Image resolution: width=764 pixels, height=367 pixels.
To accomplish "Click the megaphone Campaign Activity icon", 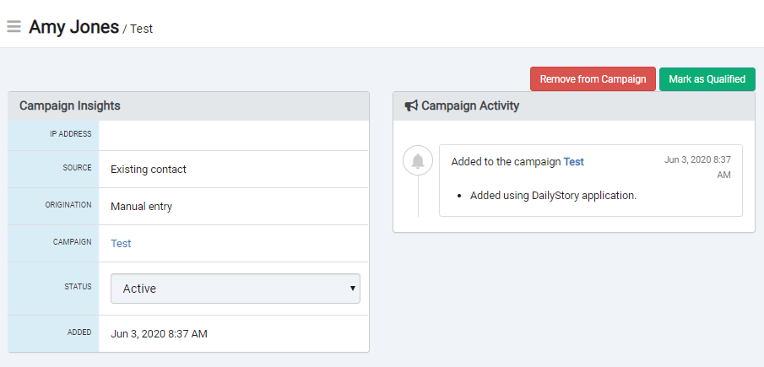I will coord(411,105).
